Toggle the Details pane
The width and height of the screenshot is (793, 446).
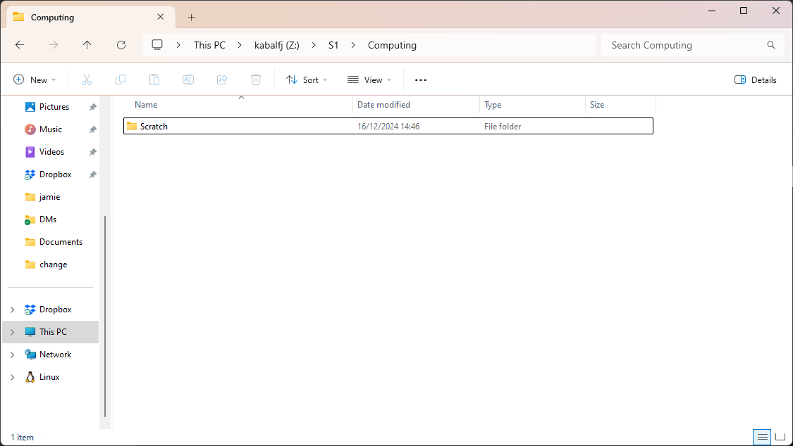click(756, 80)
